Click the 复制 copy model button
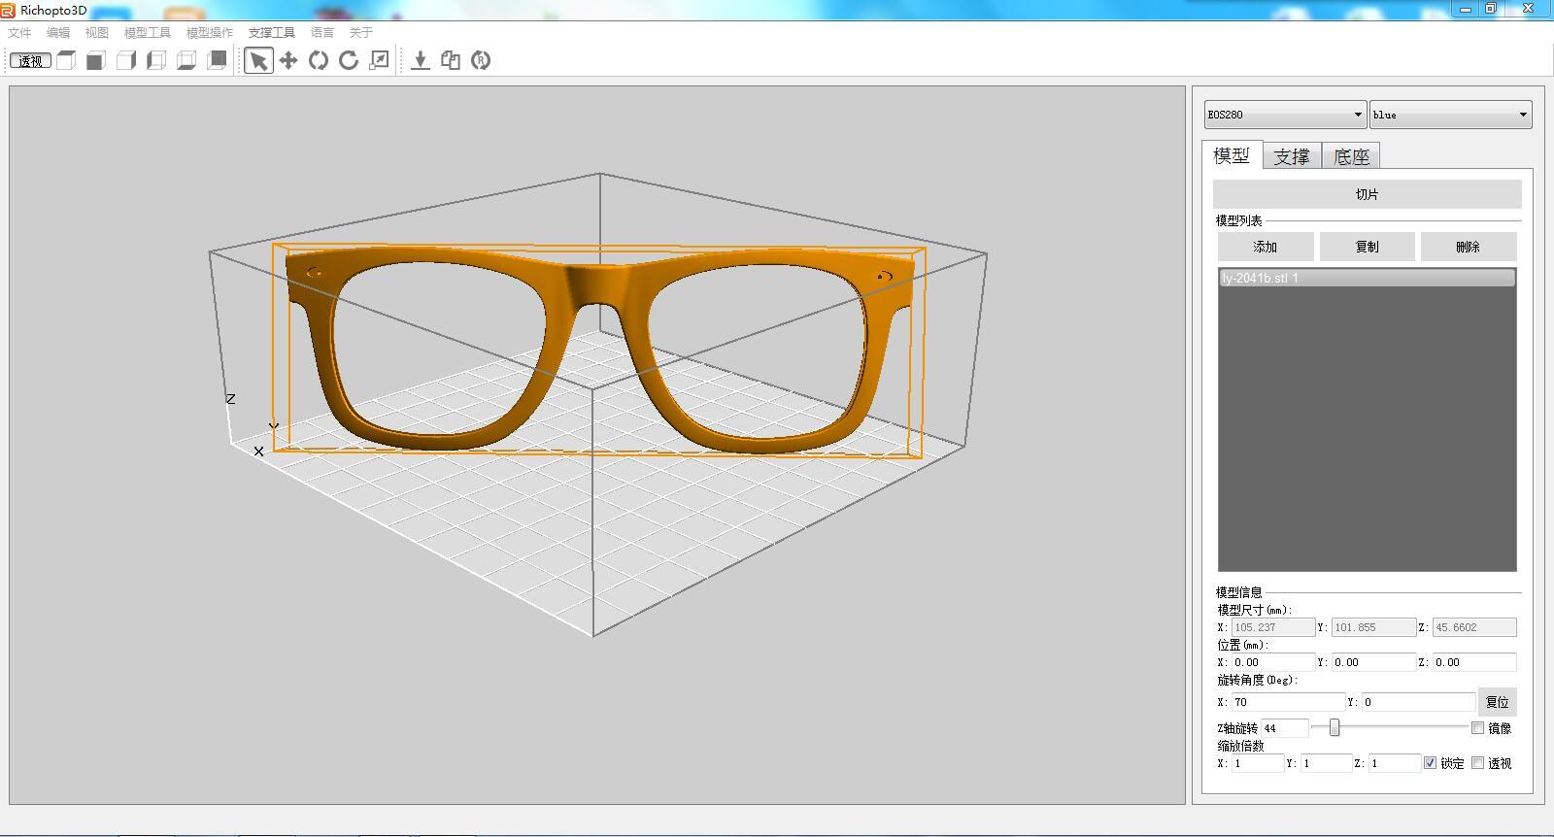Screen dimensions: 1554x837 coord(1367,247)
